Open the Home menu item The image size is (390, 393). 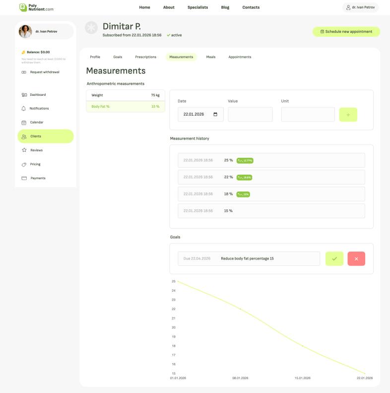coord(144,7)
